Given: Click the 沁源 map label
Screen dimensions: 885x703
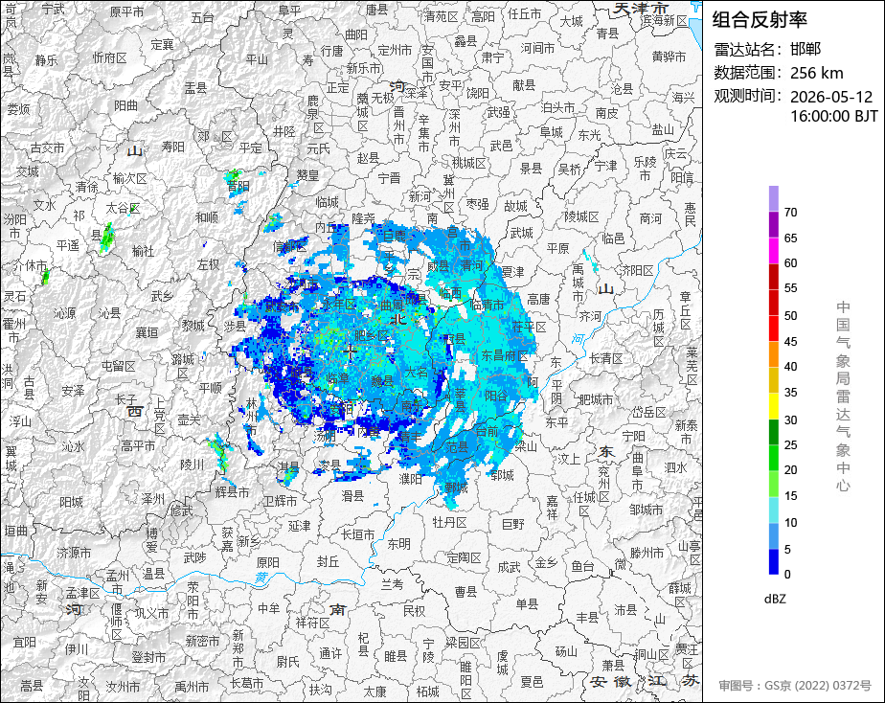Looking at the screenshot, I should pyautogui.click(x=64, y=313).
